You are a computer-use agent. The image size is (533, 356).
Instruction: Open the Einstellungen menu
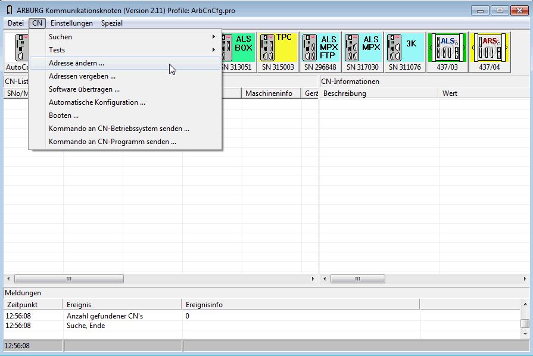(71, 23)
